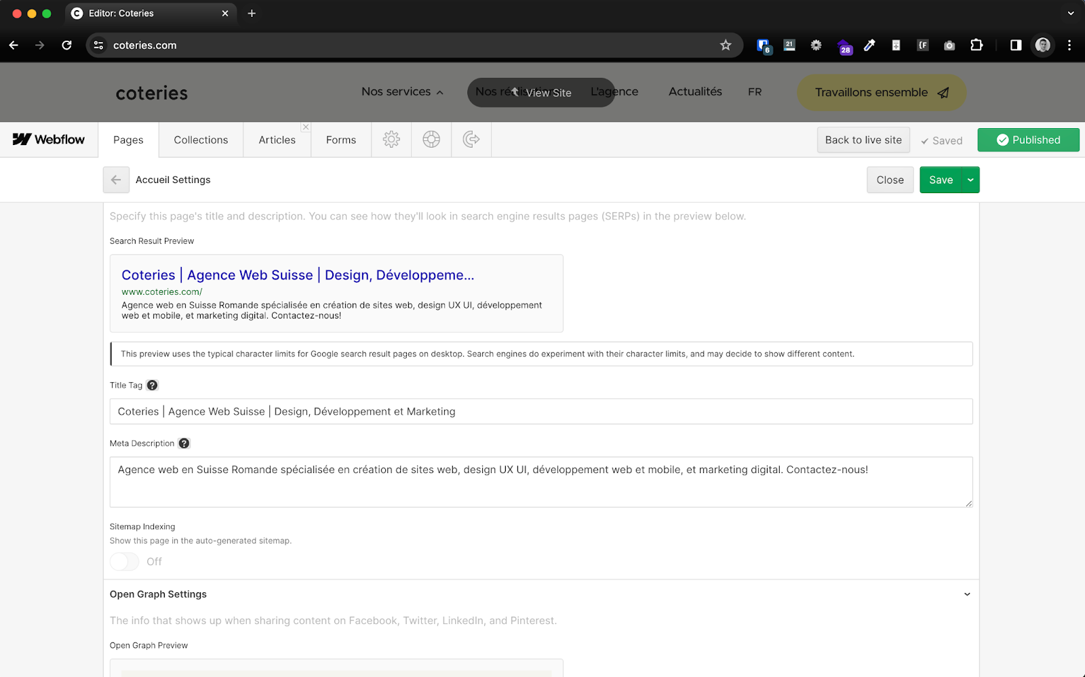Click the Open Graph Preview label

point(149,646)
